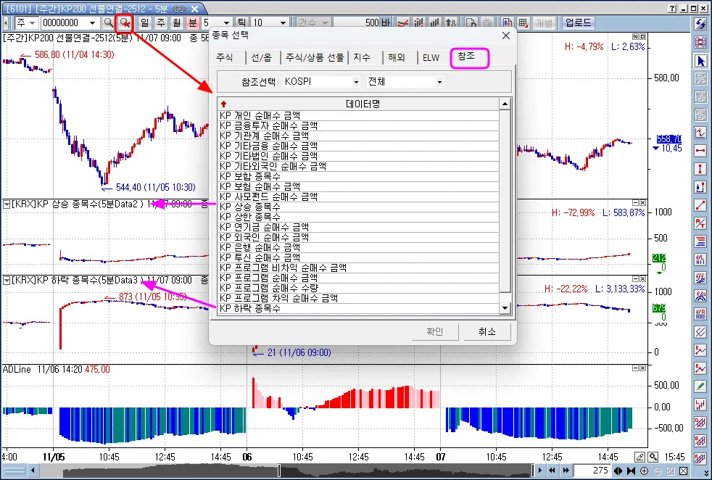Minimize the KP 하락 종목수 pane
Viewport: 712px width, 480px height.
[x=636, y=279]
